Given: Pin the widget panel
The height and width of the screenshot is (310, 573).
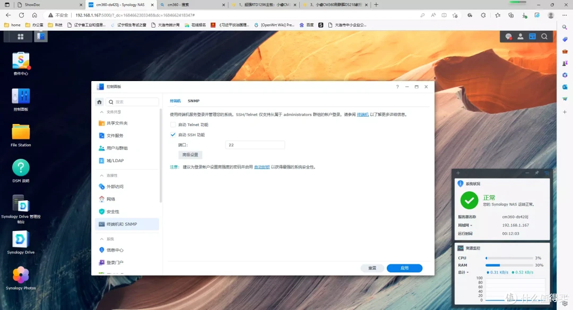Looking at the screenshot, I should [x=537, y=173].
